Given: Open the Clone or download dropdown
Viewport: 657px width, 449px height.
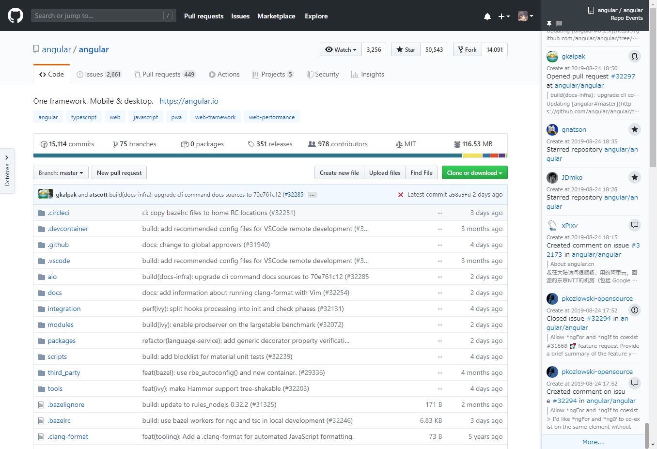Looking at the screenshot, I should pyautogui.click(x=475, y=173).
